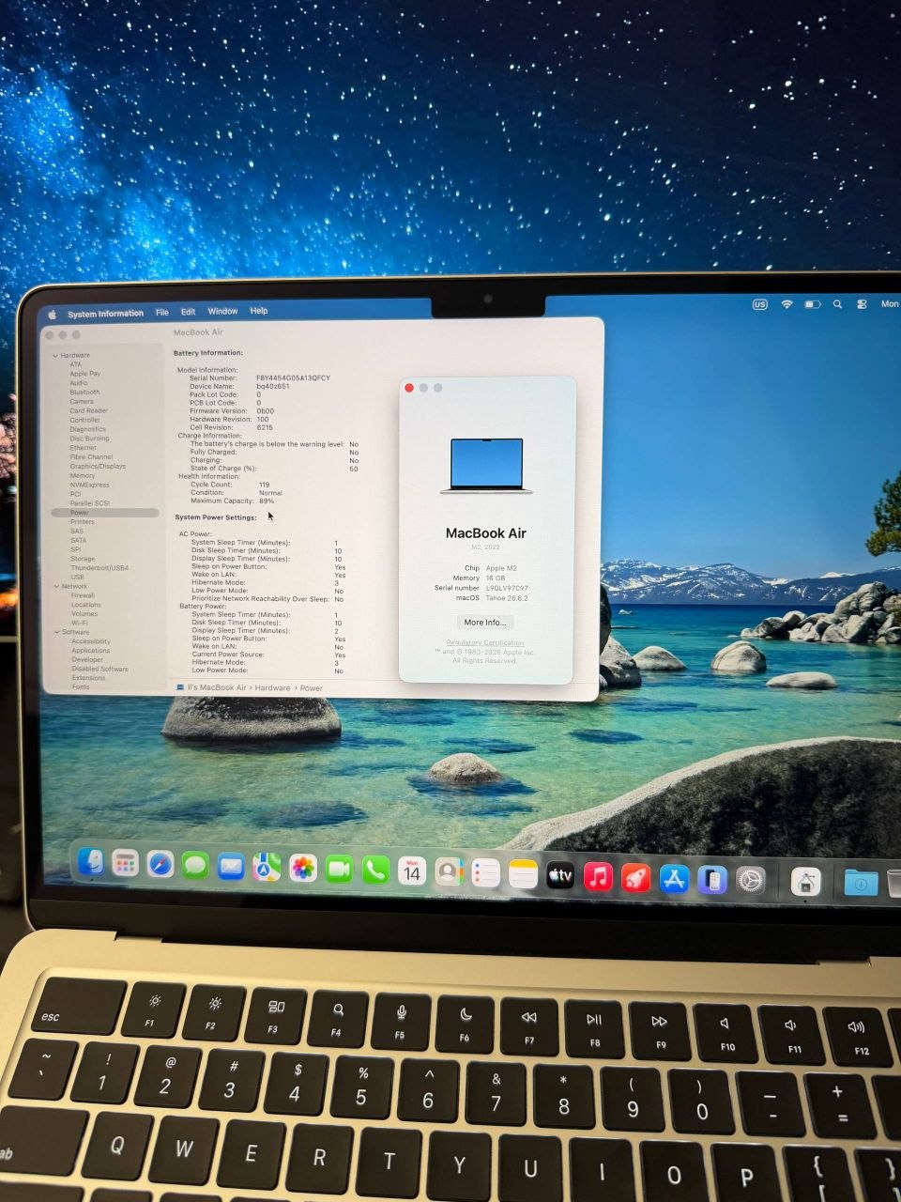This screenshot has height=1202, width=901.
Task: Open the Launchpad apps grid icon
Action: [125, 862]
